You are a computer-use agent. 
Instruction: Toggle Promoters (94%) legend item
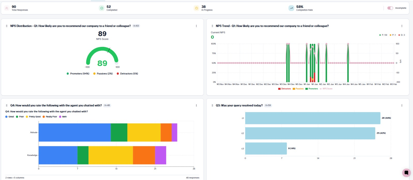(x=78, y=74)
